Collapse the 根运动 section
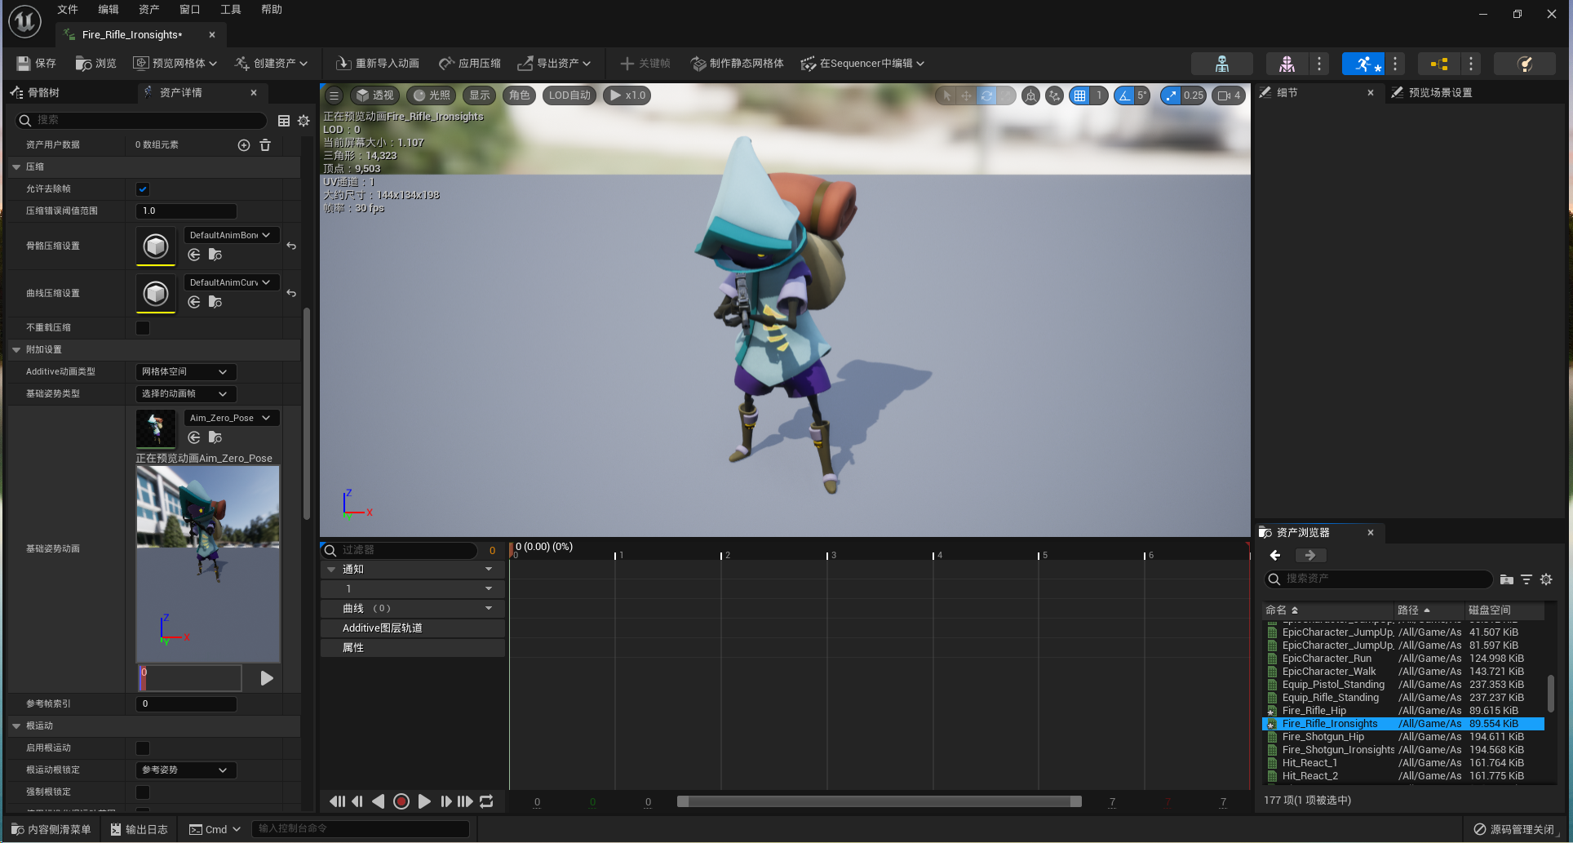This screenshot has height=843, width=1573. tap(16, 725)
